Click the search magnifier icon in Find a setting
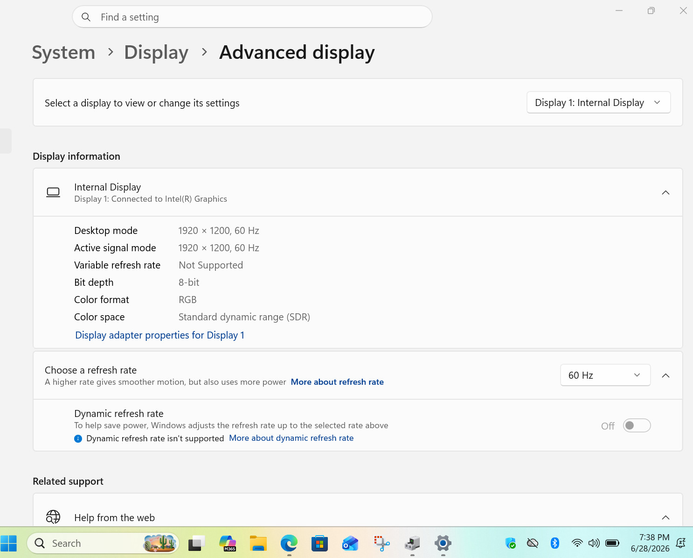 click(86, 17)
